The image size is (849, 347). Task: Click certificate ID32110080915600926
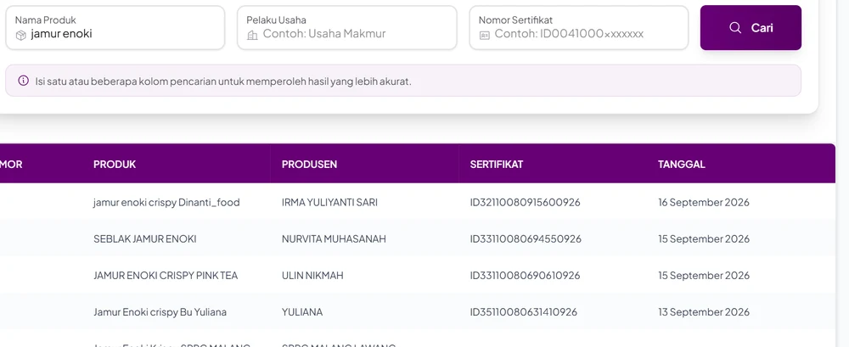click(525, 203)
